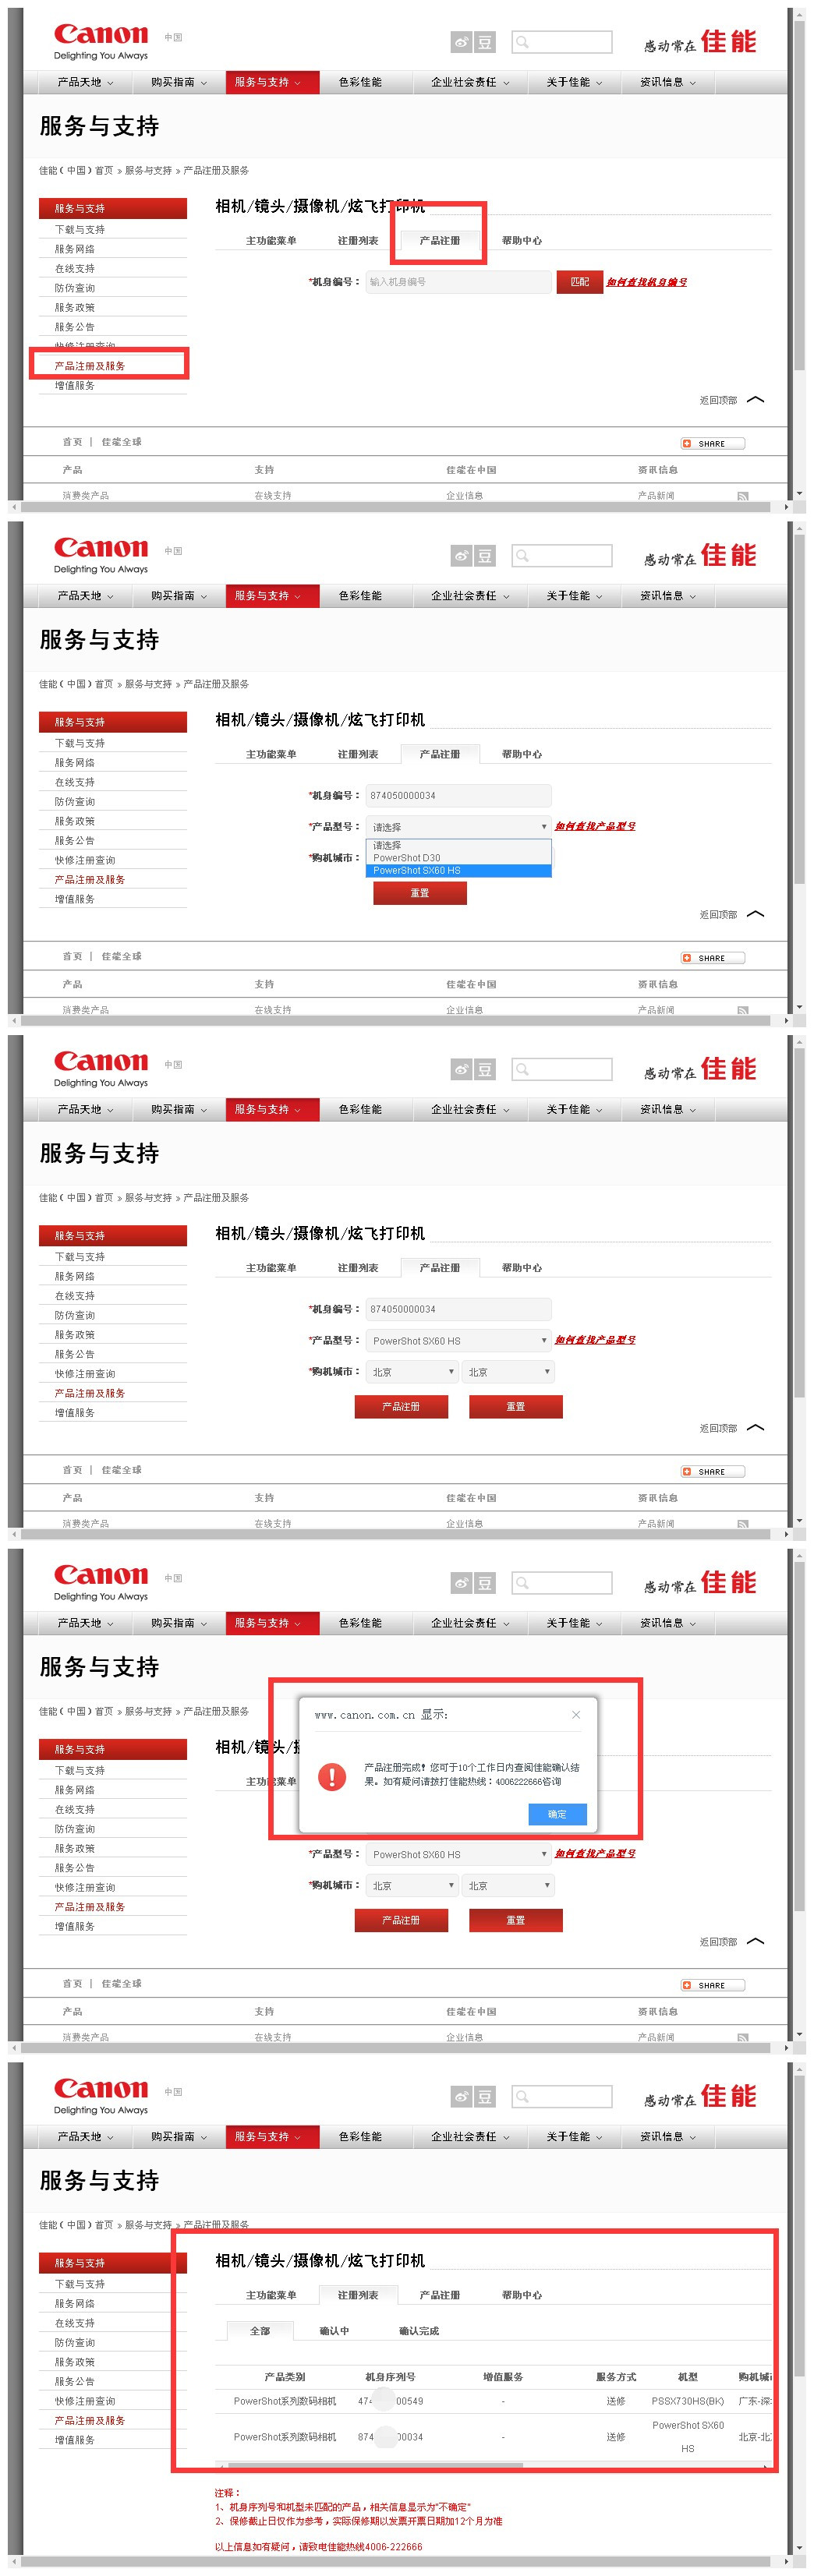Click the hotline note mentioning 4006-222666
The width and height of the screenshot is (814, 2576).
coord(318,2547)
